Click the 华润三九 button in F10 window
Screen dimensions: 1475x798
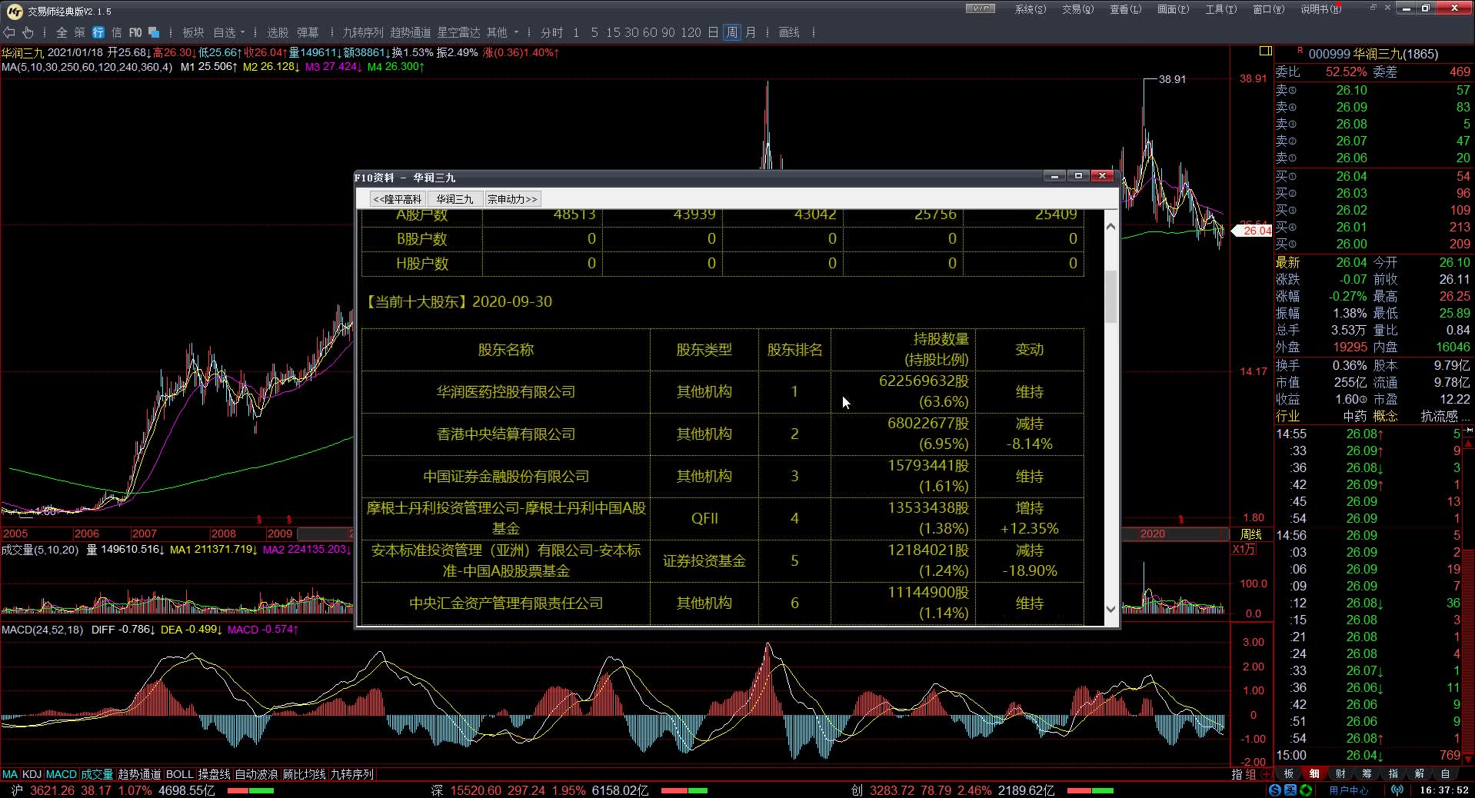pyautogui.click(x=454, y=199)
